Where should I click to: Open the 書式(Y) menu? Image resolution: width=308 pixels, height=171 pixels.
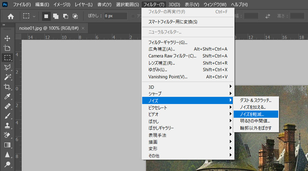104,4
